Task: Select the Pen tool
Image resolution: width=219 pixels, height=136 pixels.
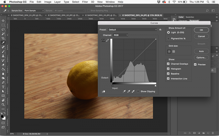Action: [3, 83]
